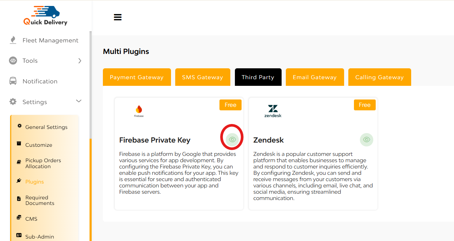Go to Pickup Orders Allocation
The image size is (454, 241).
click(43, 163)
